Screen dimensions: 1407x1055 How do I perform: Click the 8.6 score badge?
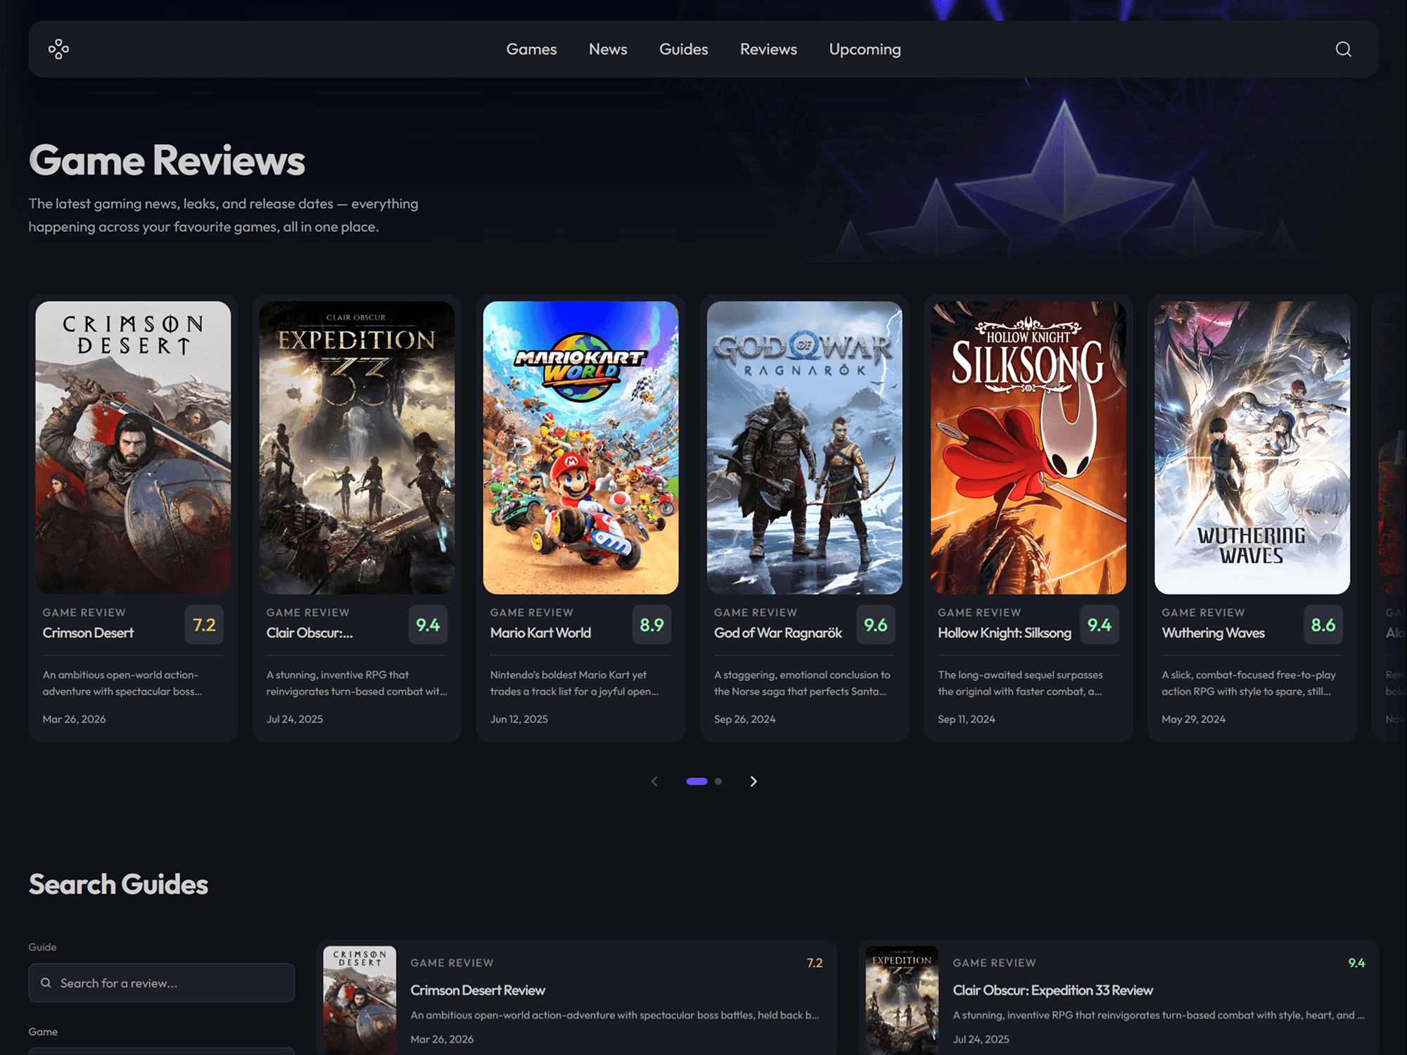tap(1323, 625)
